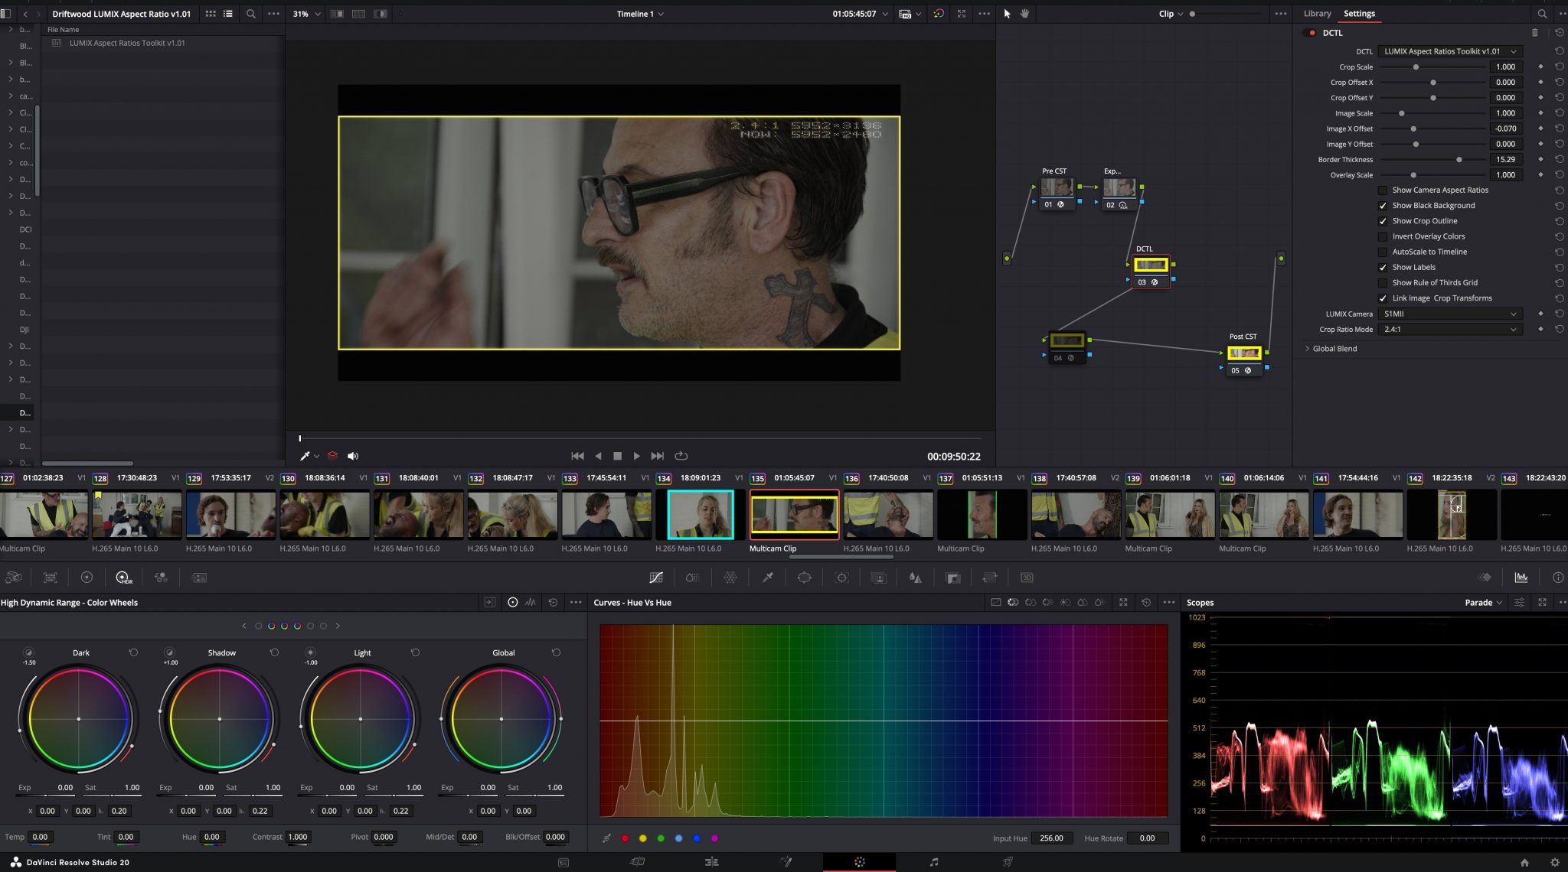Enable Show Camera Aspect Ratios
Viewport: 1568px width, 872px height.
pos(1383,190)
